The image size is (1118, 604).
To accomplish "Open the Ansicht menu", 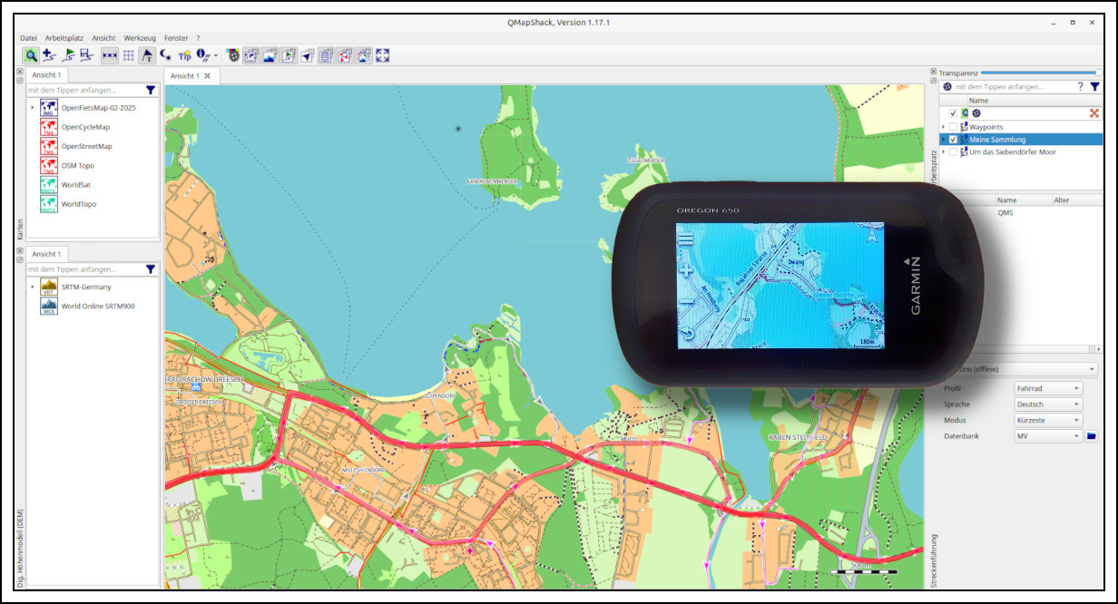I will pyautogui.click(x=103, y=38).
